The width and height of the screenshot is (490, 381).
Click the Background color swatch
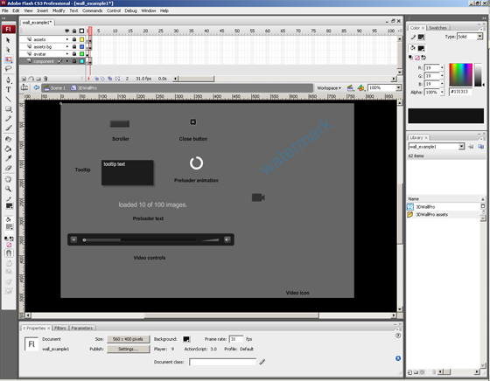(x=186, y=339)
